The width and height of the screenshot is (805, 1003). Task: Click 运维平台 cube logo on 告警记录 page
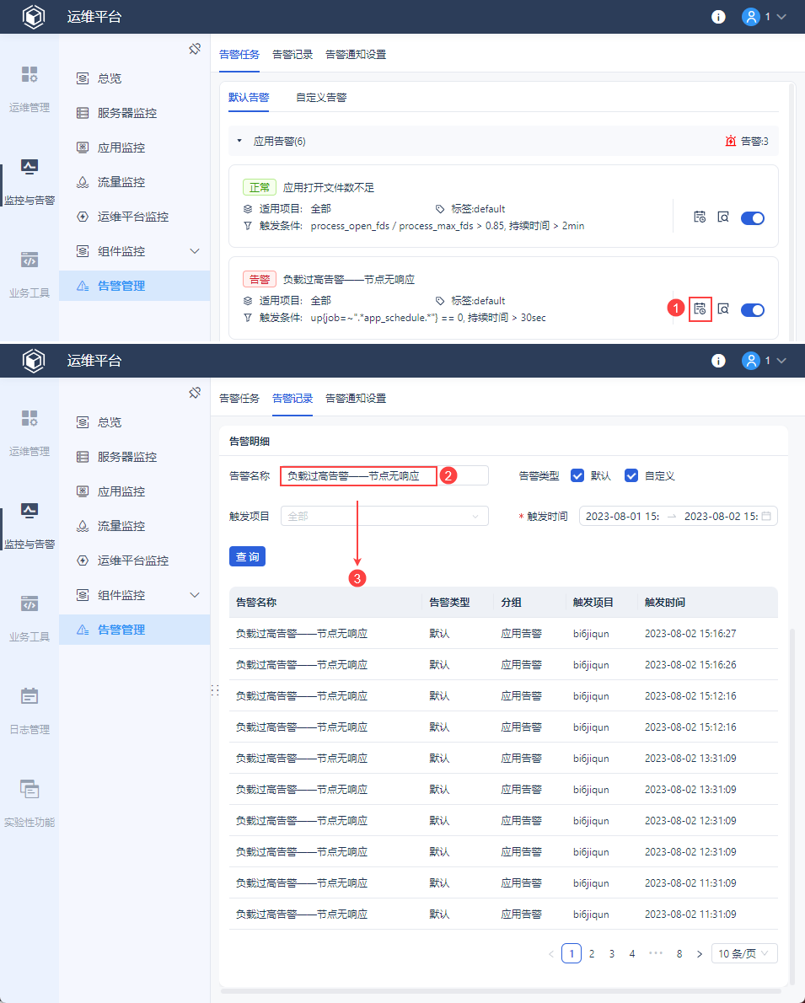pyautogui.click(x=33, y=361)
